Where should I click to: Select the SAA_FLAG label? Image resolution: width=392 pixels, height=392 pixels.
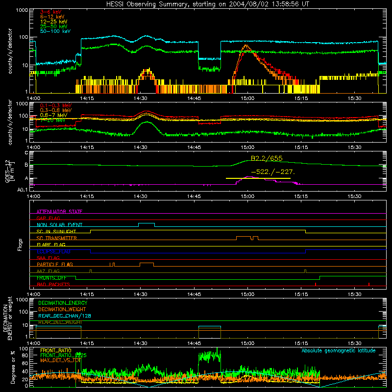pyautogui.click(x=48, y=258)
